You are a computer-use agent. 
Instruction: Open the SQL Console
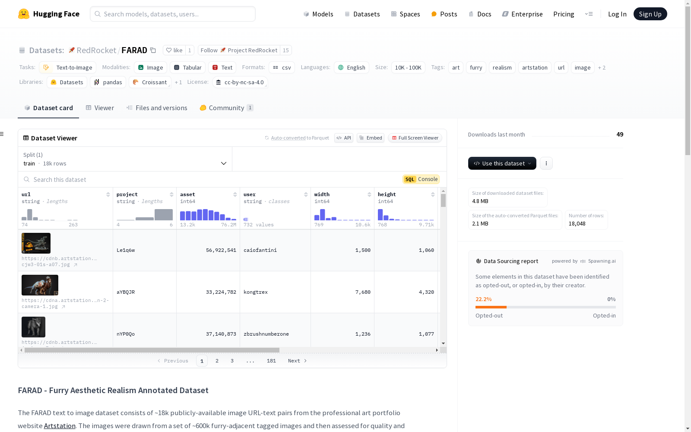421,179
